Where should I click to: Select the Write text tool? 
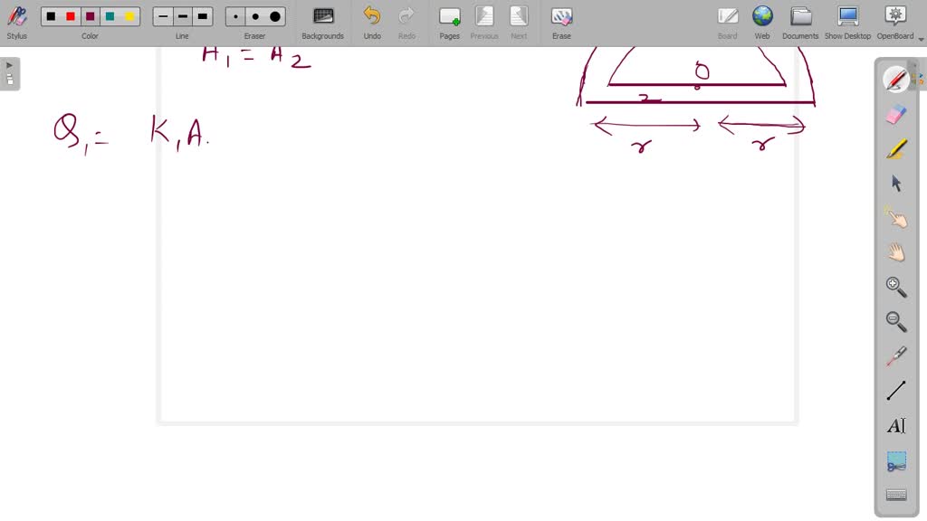click(895, 425)
